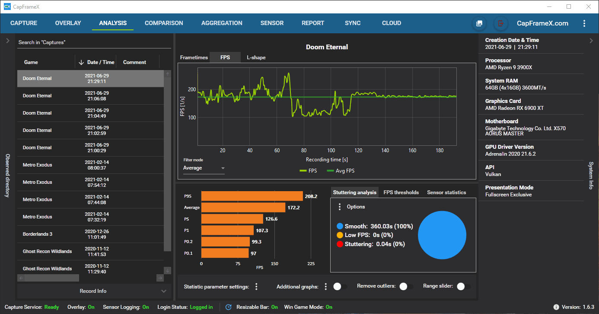The height and width of the screenshot is (314, 599).
Task: Click the P95 orange bar
Action: [252, 196]
